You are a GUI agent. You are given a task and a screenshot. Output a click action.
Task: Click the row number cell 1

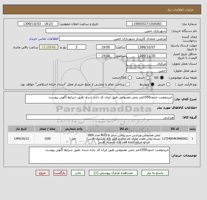[x=192, y=139]
